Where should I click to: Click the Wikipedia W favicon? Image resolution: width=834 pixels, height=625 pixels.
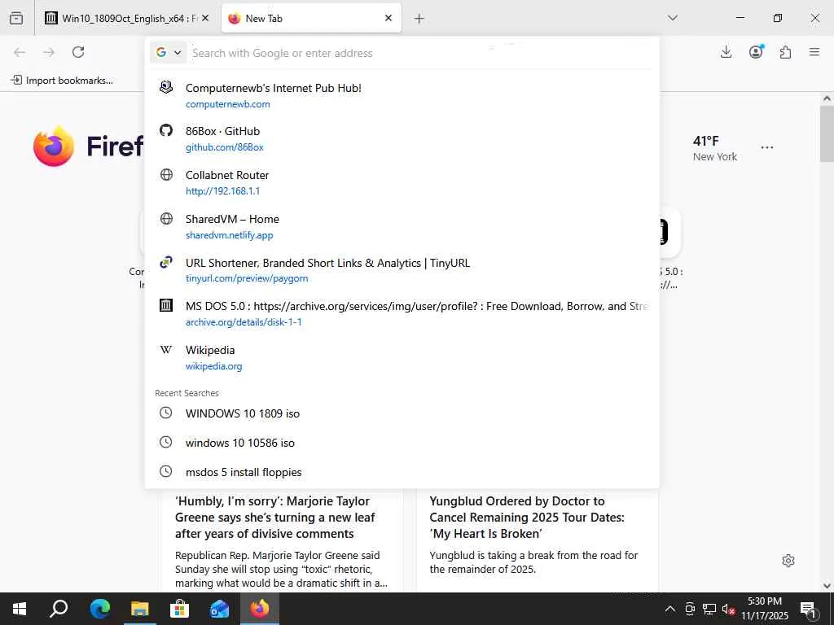166,350
